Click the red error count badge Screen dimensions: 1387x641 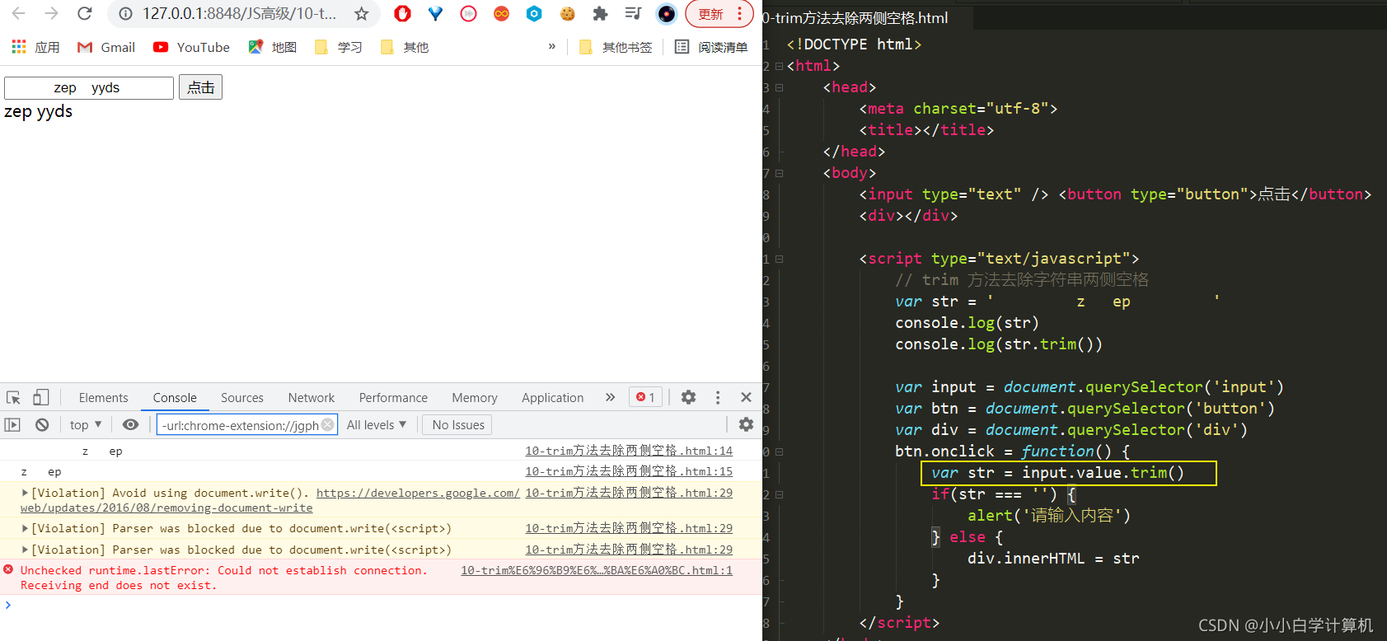coord(645,397)
